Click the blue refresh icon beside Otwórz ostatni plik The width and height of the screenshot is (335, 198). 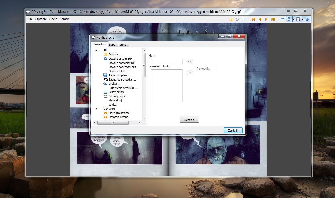(105, 59)
